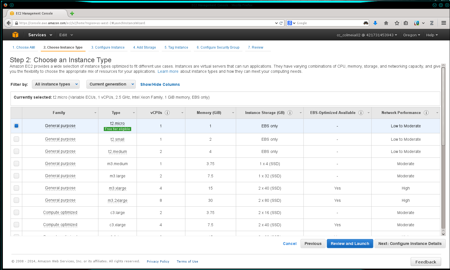Open the Privacy Policy link

(x=158, y=261)
